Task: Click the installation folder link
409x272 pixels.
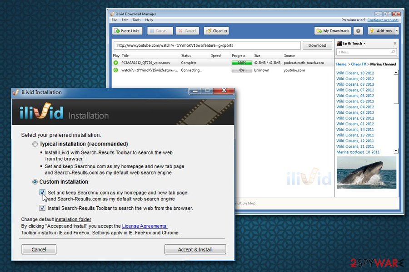Action: tap(73, 219)
